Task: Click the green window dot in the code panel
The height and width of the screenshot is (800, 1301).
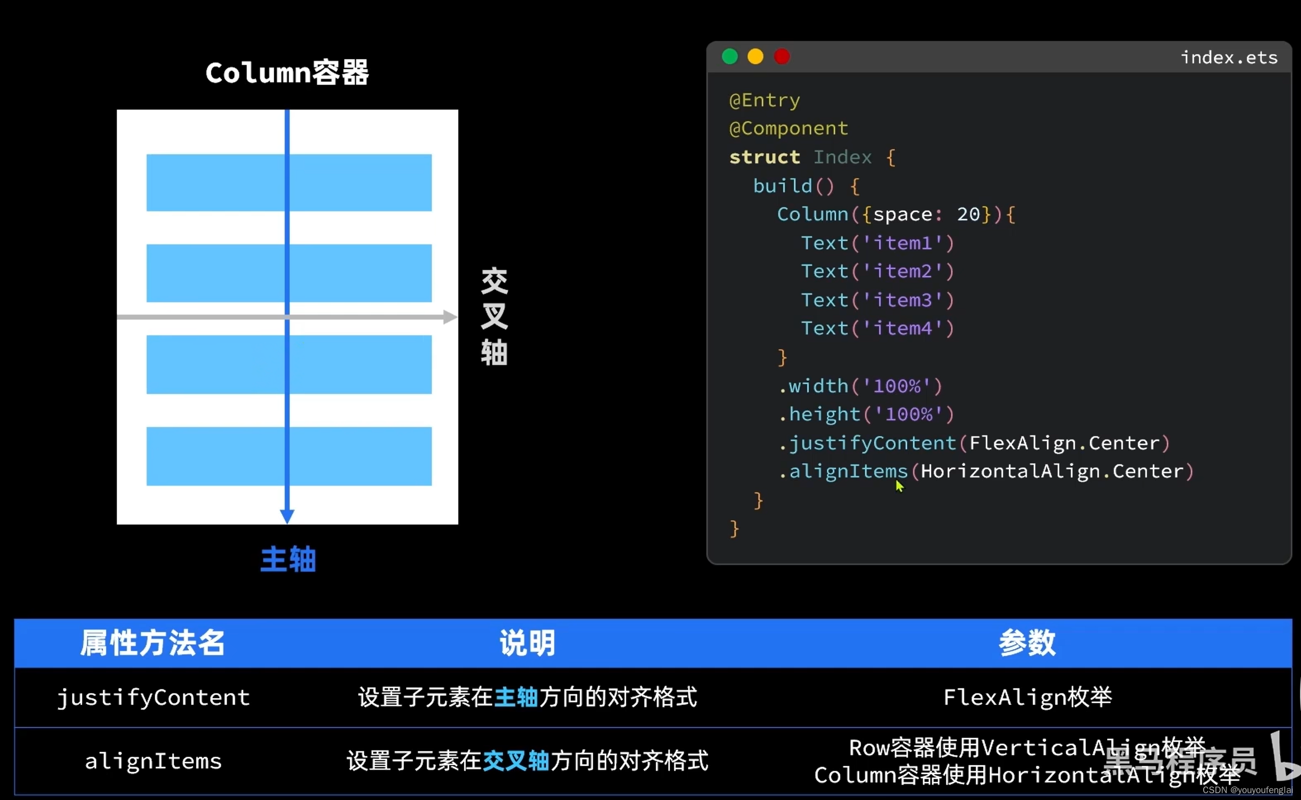Action: [x=730, y=56]
